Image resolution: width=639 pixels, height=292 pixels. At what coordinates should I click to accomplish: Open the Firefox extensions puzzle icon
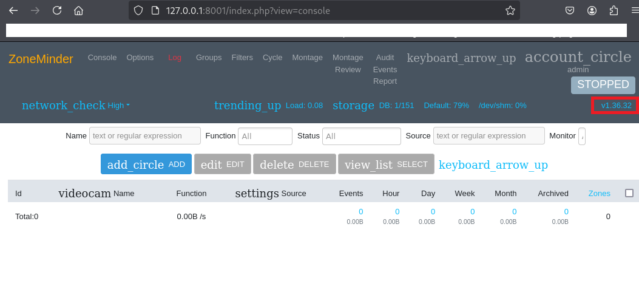click(x=614, y=10)
